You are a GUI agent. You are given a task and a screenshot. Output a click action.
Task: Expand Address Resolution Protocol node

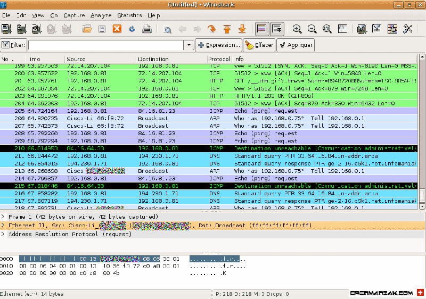[3, 234]
